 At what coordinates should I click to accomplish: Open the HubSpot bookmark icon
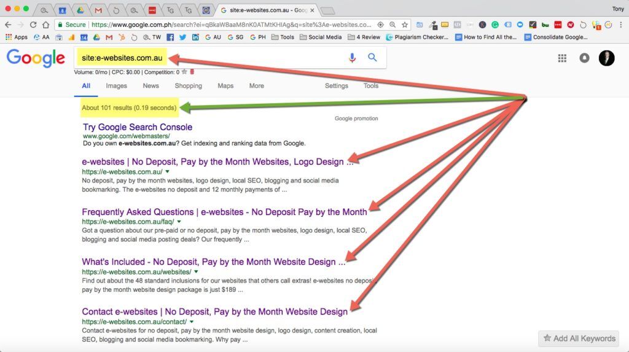122,37
